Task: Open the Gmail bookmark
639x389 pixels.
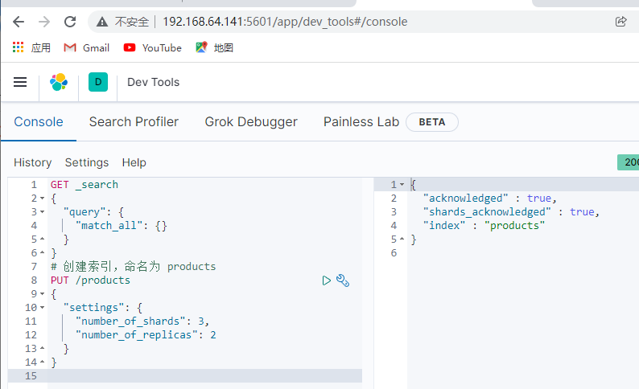Action: click(86, 47)
